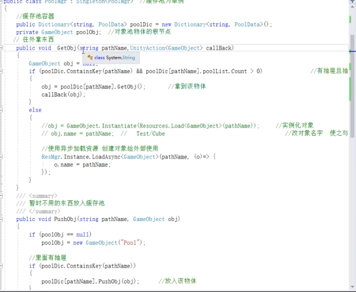Collapse the if (poolDic.ContainsKey(pathName)) block in PushObj
The image size is (356, 292).
(1, 266)
